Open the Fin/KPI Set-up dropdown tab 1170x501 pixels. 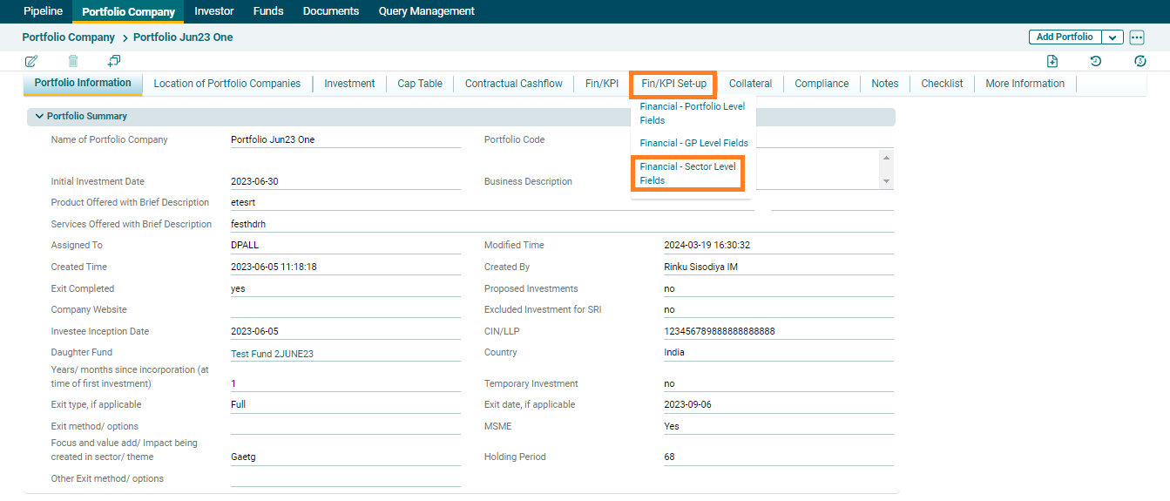click(x=673, y=84)
